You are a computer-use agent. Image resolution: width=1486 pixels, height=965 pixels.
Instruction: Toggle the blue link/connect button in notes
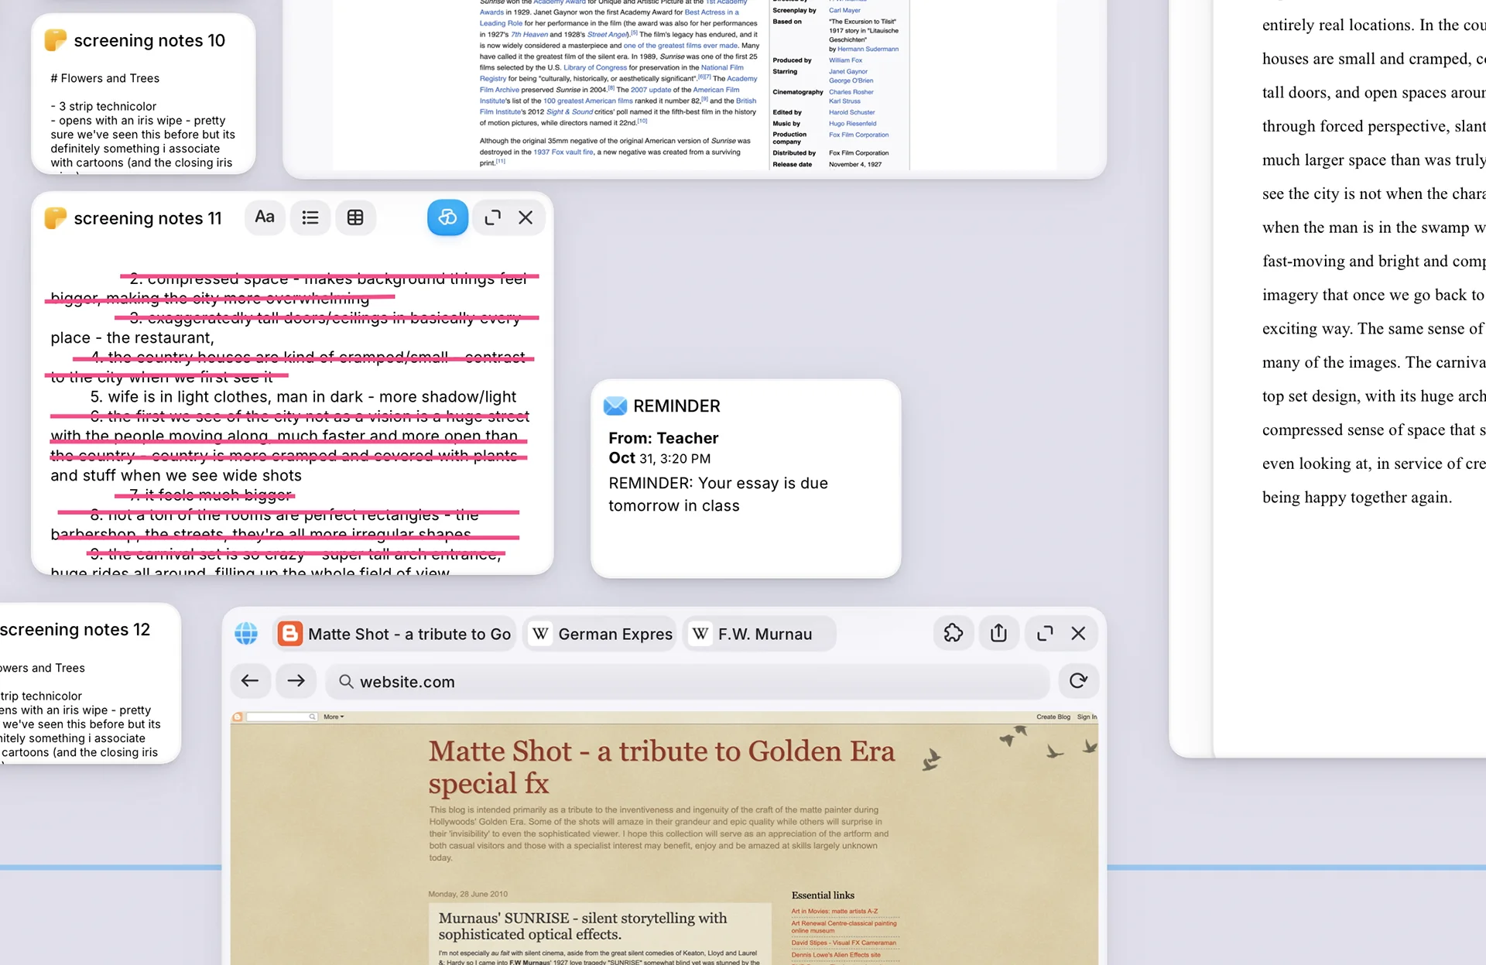point(447,217)
